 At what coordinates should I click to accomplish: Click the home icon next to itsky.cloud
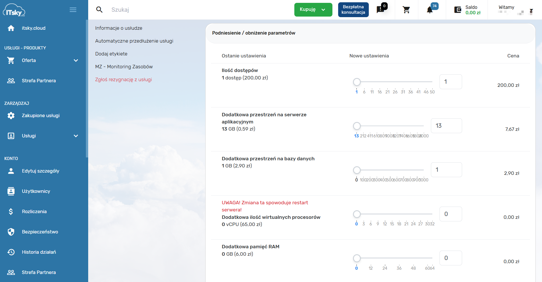[11, 28]
